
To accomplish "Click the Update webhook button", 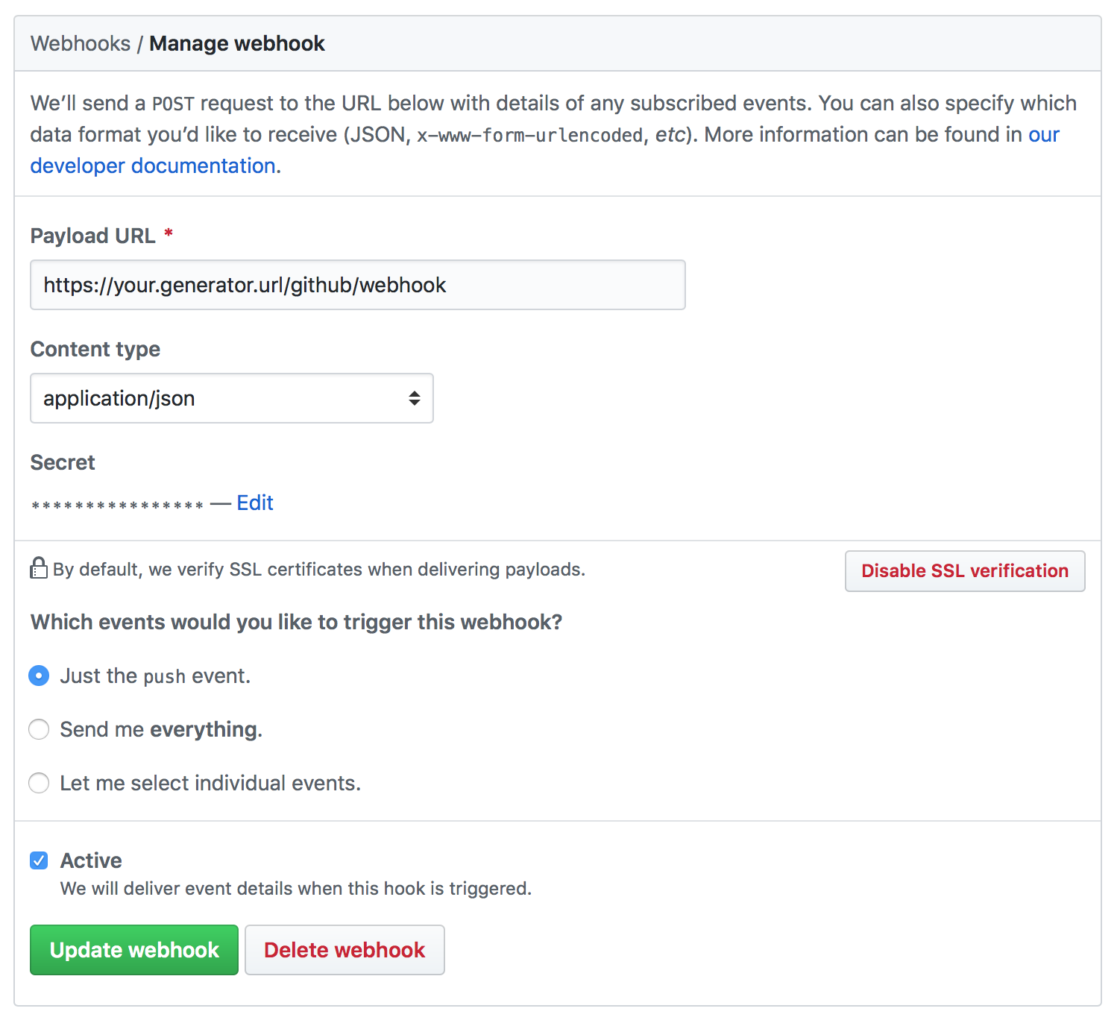I will [134, 950].
